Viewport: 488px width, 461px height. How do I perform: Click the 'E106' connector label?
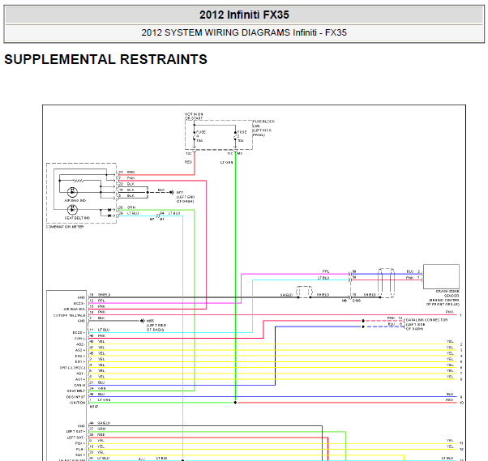[x=357, y=301]
